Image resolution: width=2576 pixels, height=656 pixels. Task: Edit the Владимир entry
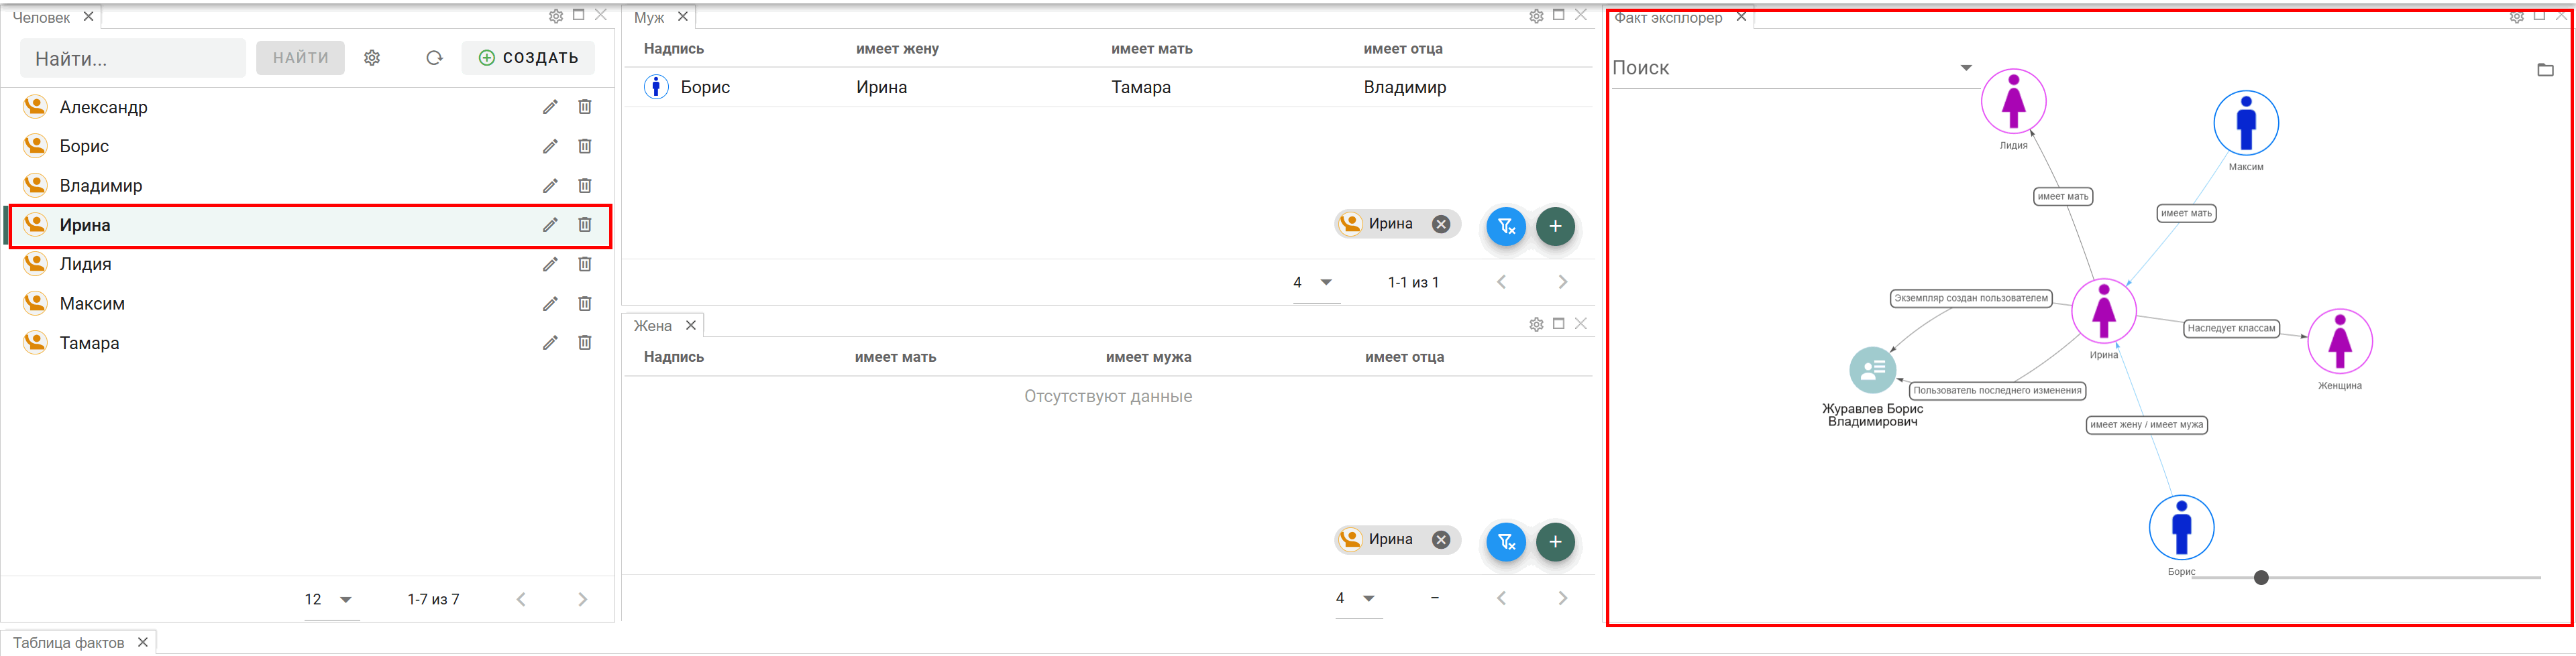point(550,186)
